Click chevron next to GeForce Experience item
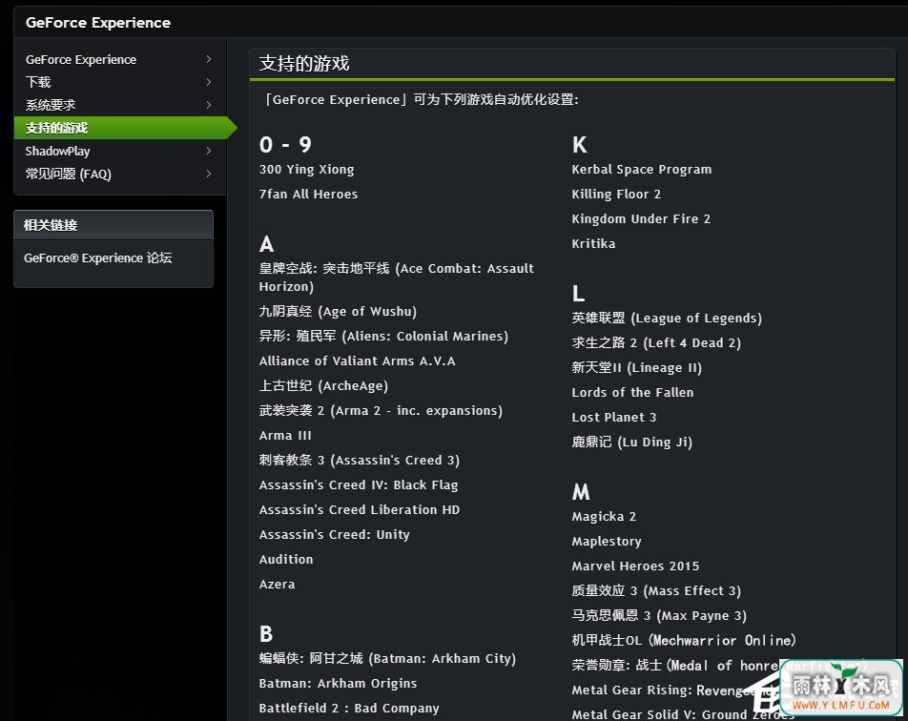908x721 pixels. 209,60
